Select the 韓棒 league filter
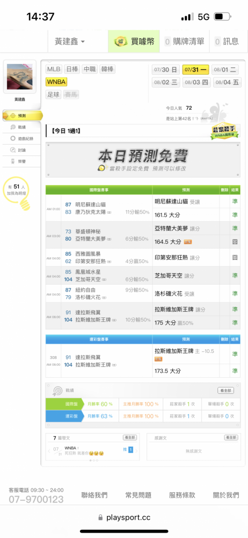Image resolution: width=248 pixels, height=538 pixels. [x=107, y=69]
